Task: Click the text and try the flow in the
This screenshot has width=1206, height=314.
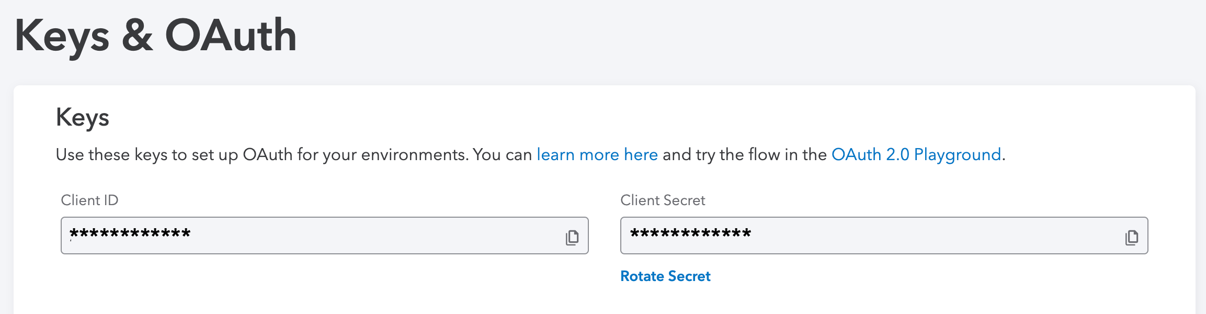Action: [x=745, y=155]
